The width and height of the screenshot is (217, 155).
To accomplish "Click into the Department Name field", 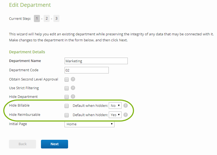I will tap(96, 61).
